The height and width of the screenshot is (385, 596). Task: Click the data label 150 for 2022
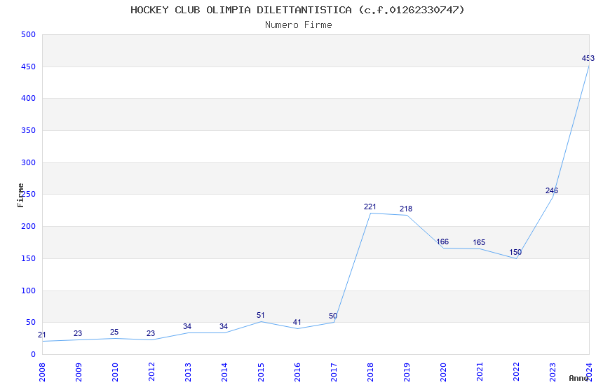tap(515, 252)
